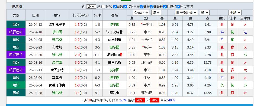The width and height of the screenshot is (254, 106).
Task: Click the 胜率 60% summary value
Action: pyautogui.click(x=123, y=100)
